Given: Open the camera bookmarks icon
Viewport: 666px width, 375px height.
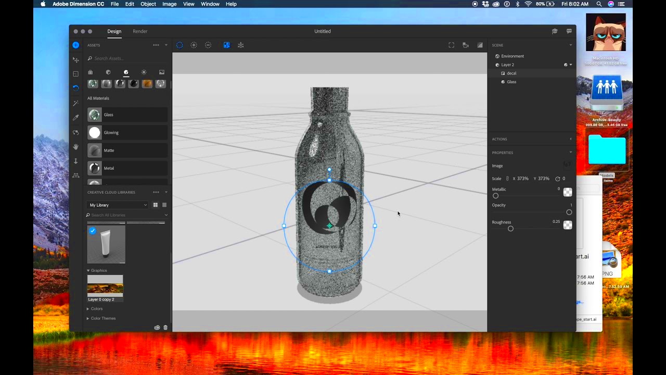Looking at the screenshot, I should pos(466,45).
